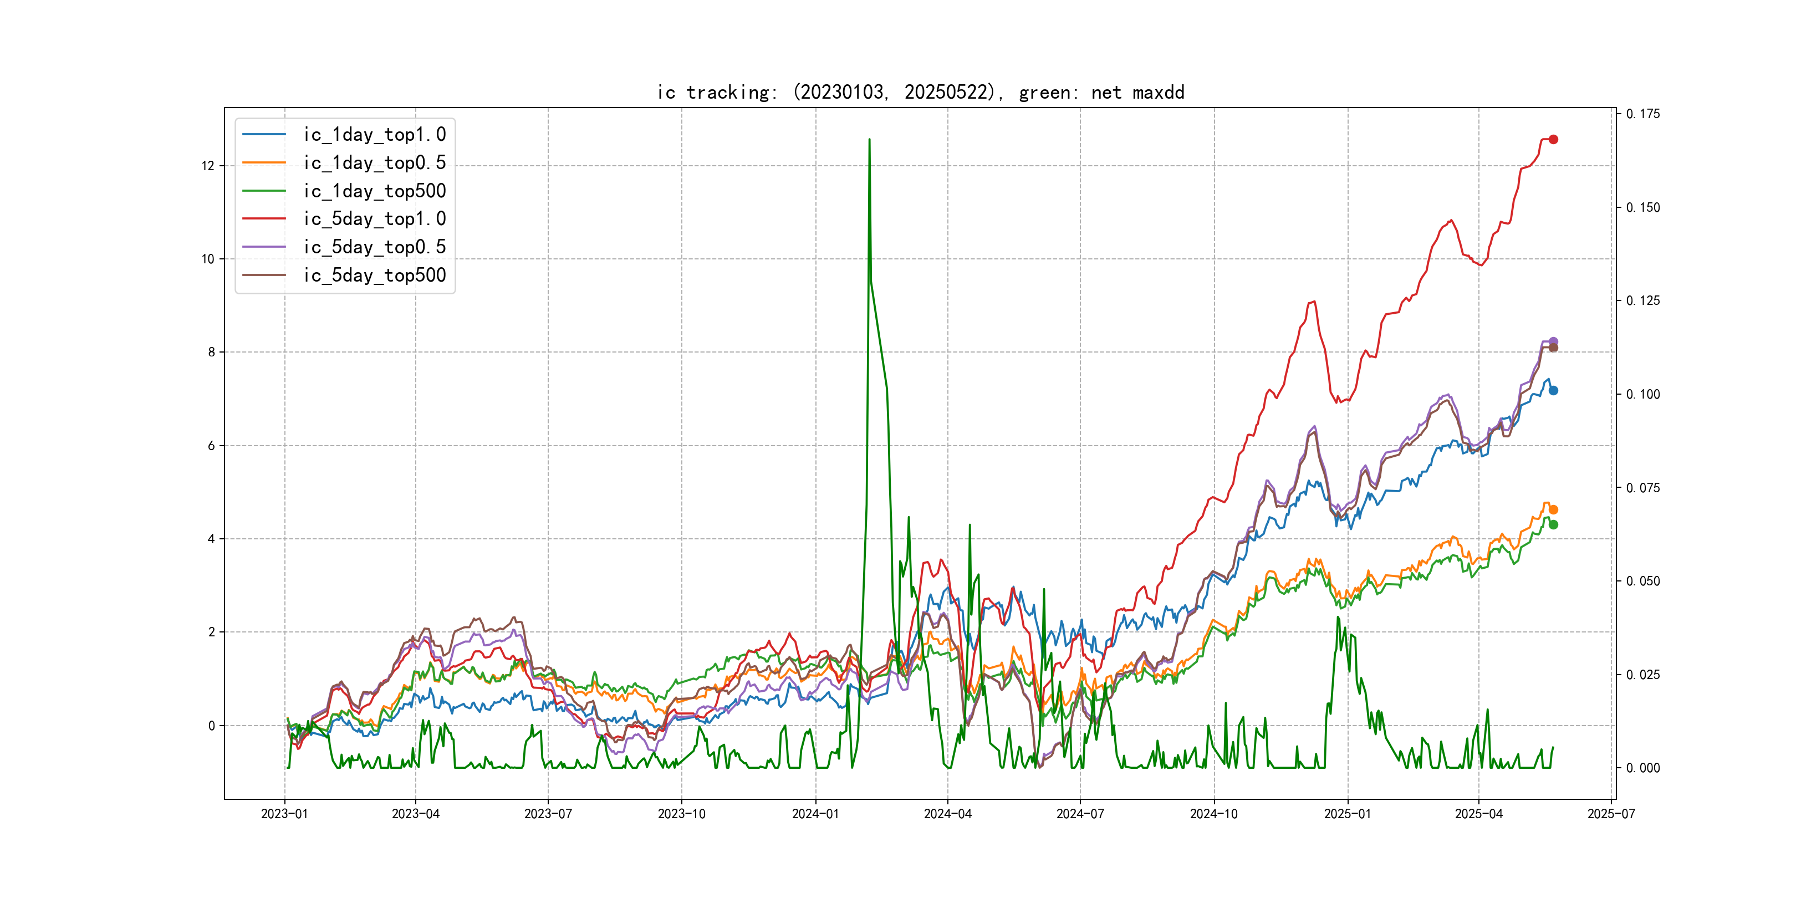Click ic_1day_top0.5 orange legend line swatch

click(263, 162)
